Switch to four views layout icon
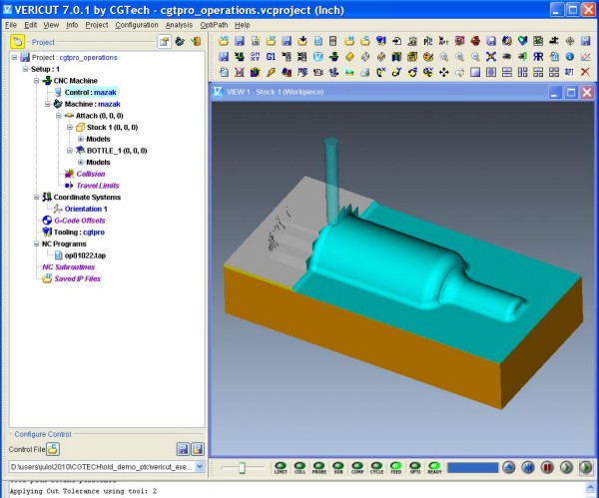This screenshot has width=599, height=498. point(554,72)
